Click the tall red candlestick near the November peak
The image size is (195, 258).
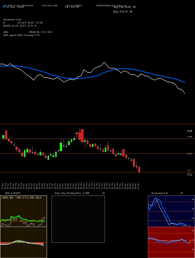(x=82, y=136)
